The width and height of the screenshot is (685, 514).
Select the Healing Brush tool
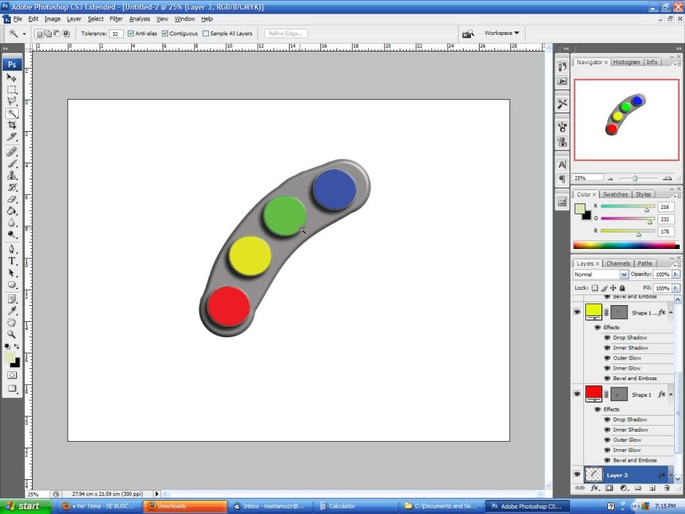[x=12, y=152]
